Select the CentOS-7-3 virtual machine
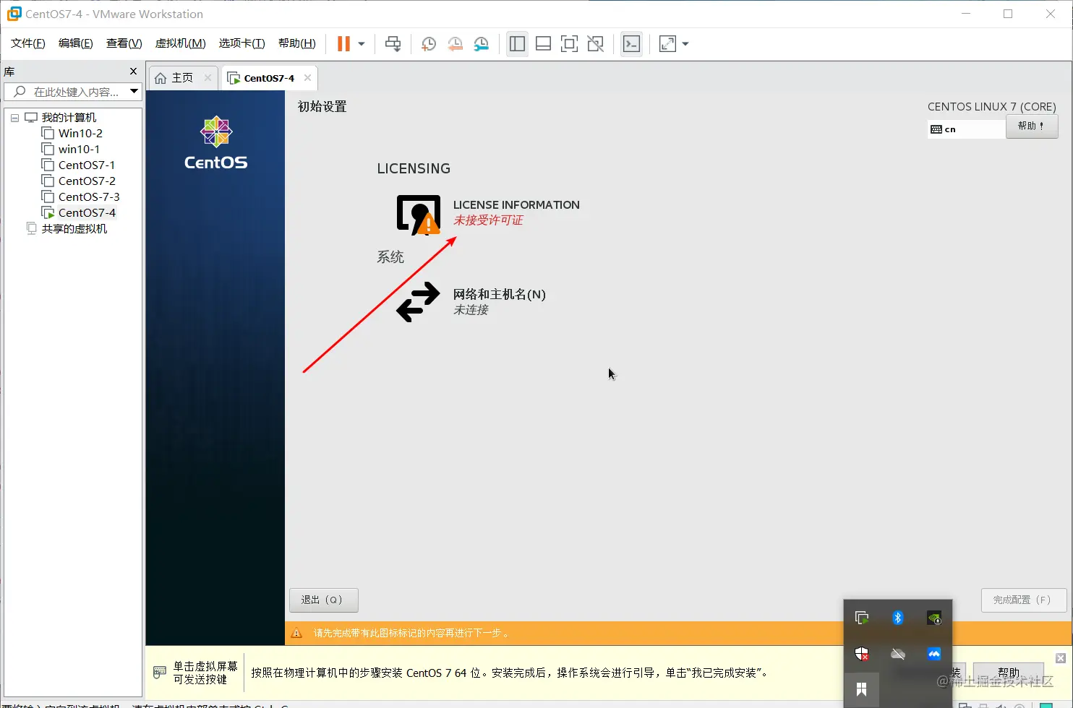The image size is (1073, 708). pyautogui.click(x=89, y=197)
